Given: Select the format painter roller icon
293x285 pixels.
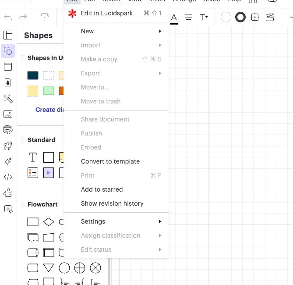Looking at the screenshot, I should click(45, 17).
